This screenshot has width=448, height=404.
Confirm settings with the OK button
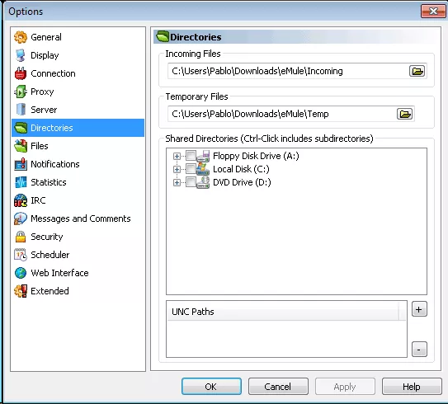tap(211, 387)
